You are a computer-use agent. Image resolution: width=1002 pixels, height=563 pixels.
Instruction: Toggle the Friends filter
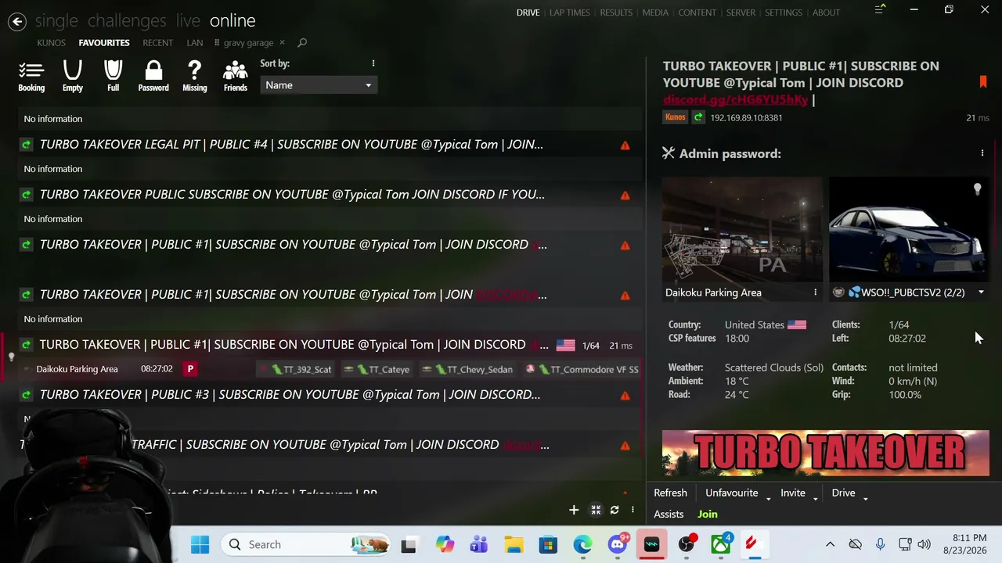236,77
